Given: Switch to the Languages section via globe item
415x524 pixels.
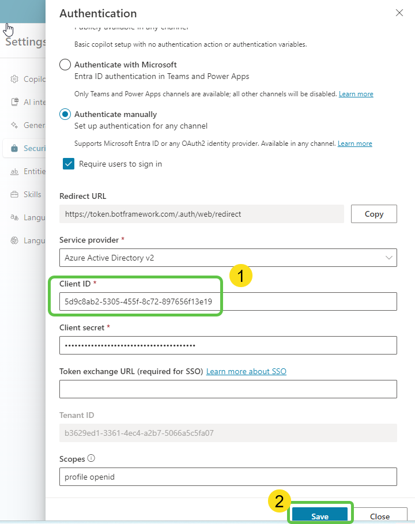Looking at the screenshot, I should coord(13,240).
